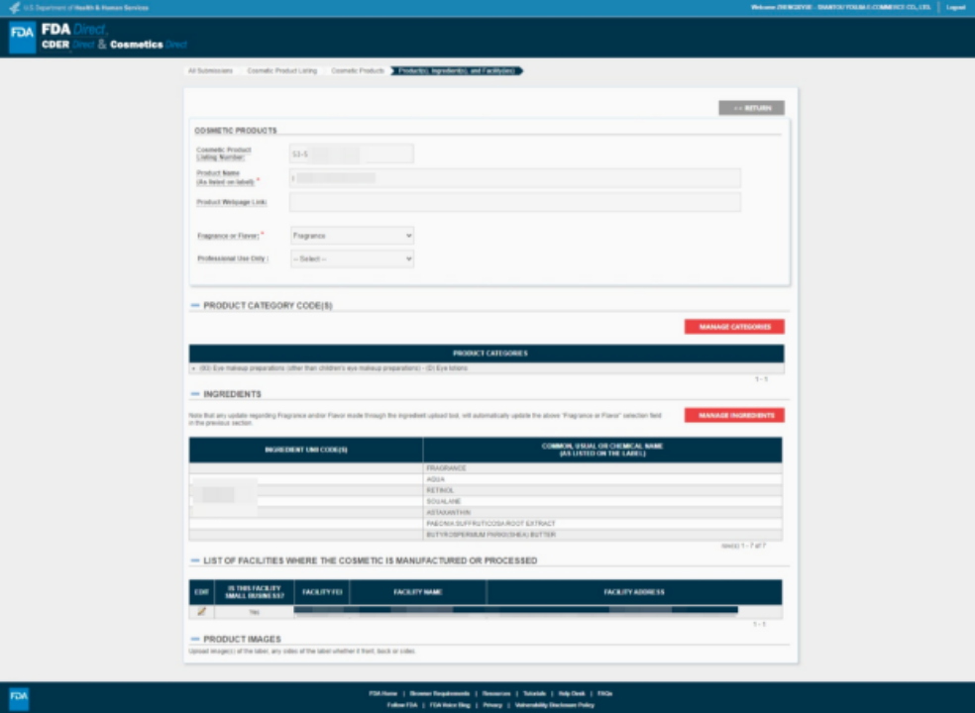975x713 pixels.
Task: Collapse the List of Facilities section
Action: pyautogui.click(x=195, y=560)
